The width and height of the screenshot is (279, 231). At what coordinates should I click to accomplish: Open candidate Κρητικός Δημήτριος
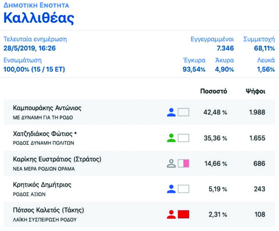click(42, 185)
